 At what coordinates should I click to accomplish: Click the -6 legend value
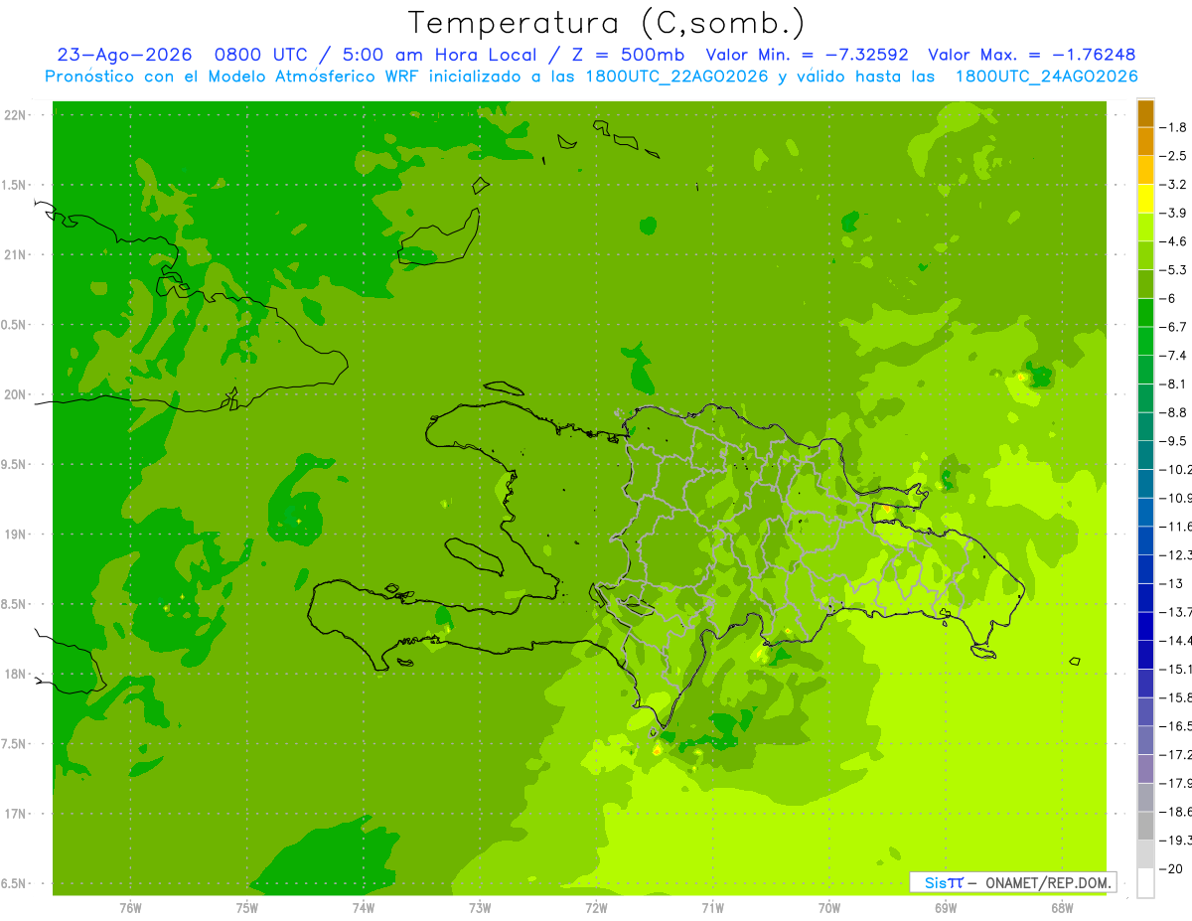tap(1168, 298)
